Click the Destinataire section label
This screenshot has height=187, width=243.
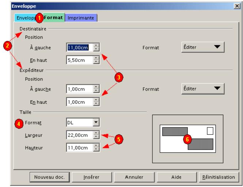point(33,29)
